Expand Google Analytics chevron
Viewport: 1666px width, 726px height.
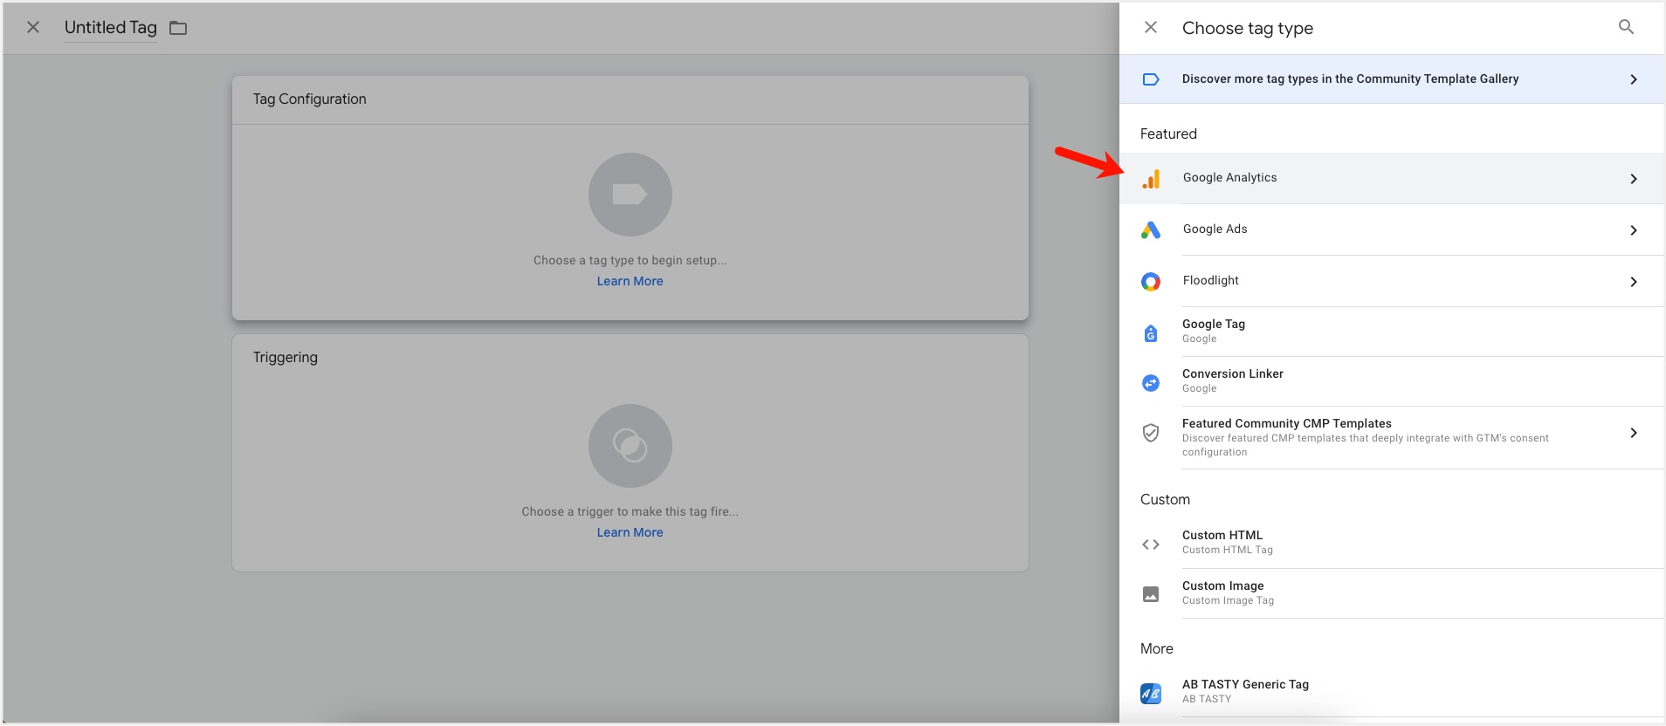1634,179
